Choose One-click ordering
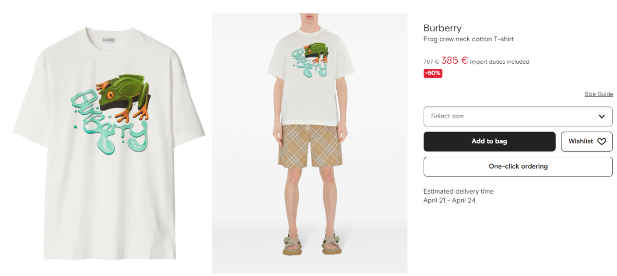Viewport: 617px width, 276px height. (518, 167)
